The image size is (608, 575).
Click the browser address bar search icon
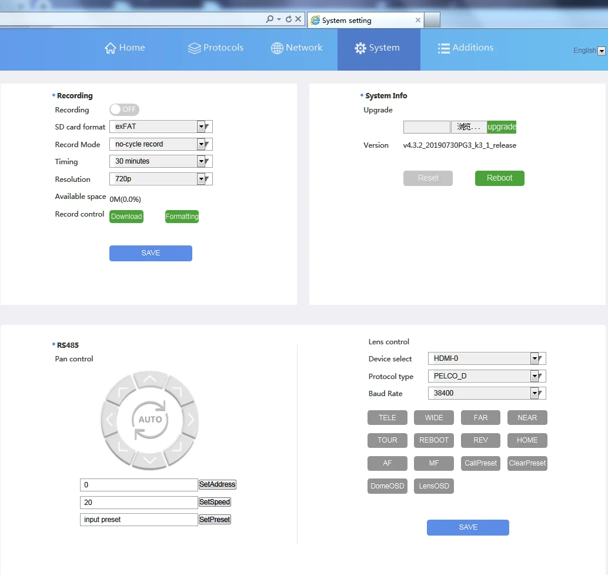269,19
